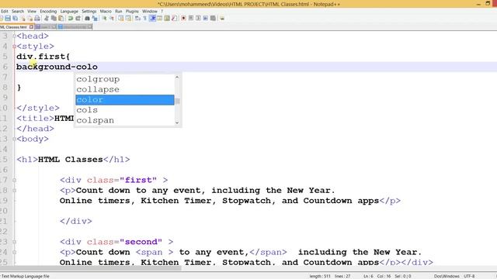Click the Dos\Windows status bar entry
This screenshot has height=279, width=497.
point(447,276)
